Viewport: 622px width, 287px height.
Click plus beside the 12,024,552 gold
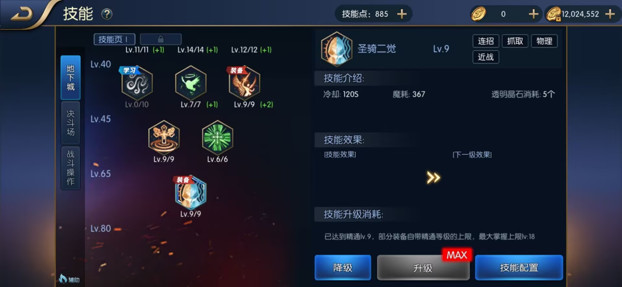click(610, 14)
